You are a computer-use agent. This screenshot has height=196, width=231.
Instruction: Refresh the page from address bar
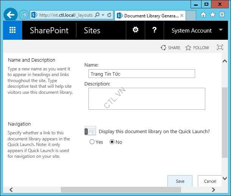[109, 15]
